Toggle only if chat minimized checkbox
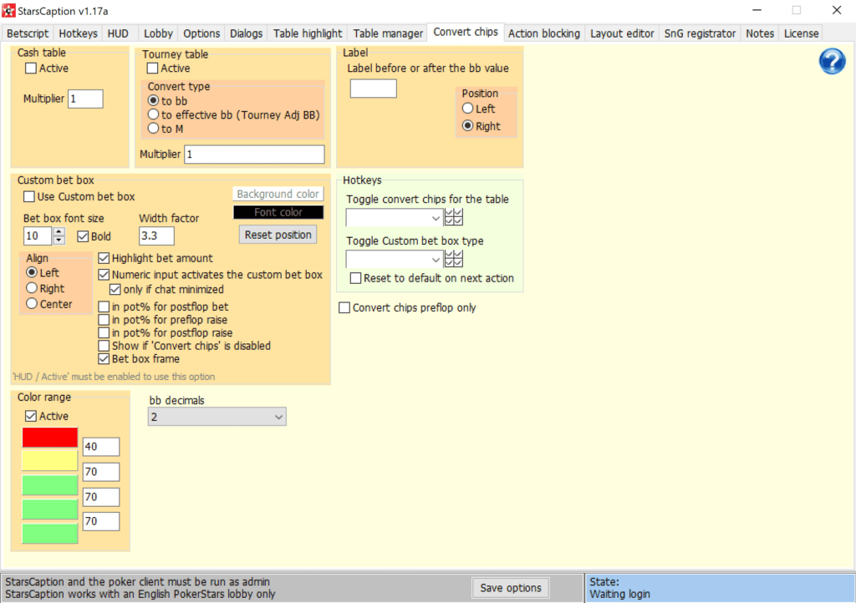 point(115,290)
